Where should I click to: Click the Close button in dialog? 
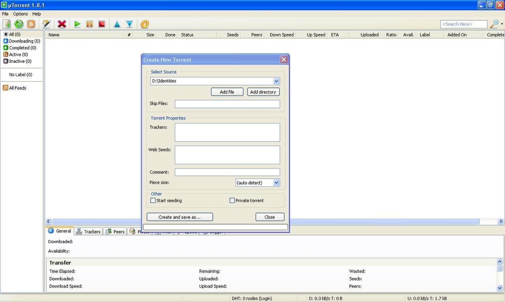[270, 217]
